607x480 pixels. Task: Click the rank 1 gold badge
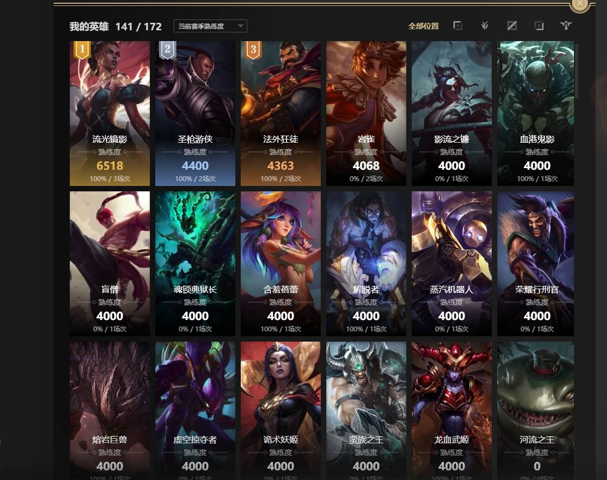tap(82, 50)
